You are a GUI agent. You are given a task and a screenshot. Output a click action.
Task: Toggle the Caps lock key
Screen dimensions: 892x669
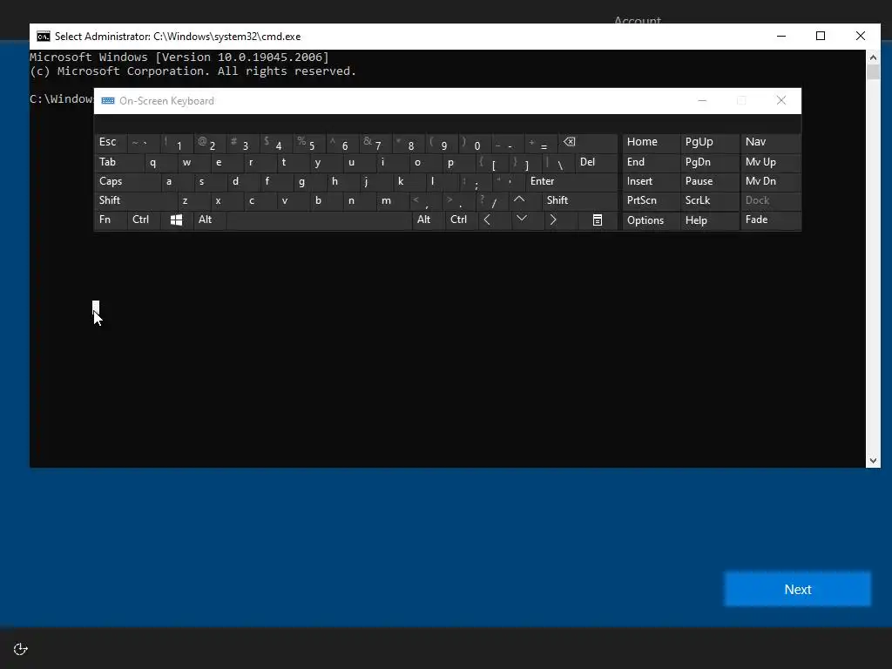(127, 181)
